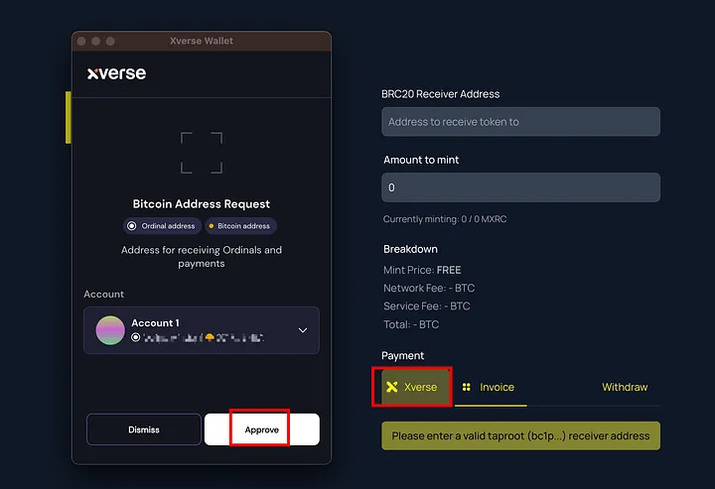
Task: Click the ordinal icon beside account address
Action: point(135,337)
